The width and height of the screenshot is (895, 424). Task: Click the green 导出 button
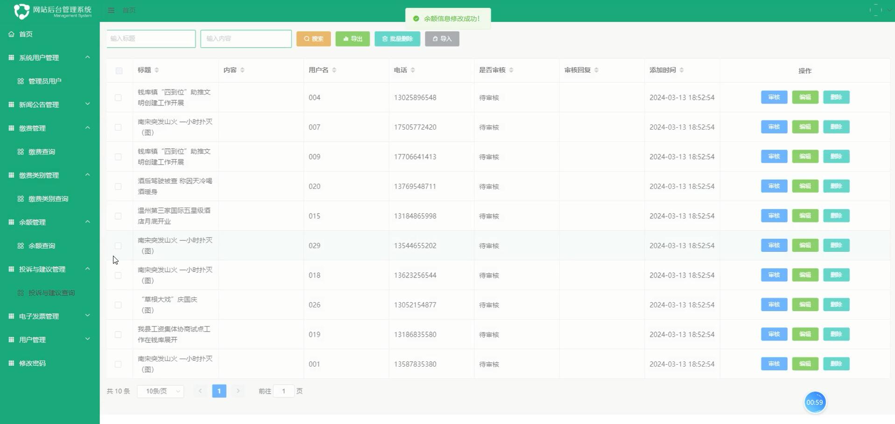pyautogui.click(x=352, y=39)
